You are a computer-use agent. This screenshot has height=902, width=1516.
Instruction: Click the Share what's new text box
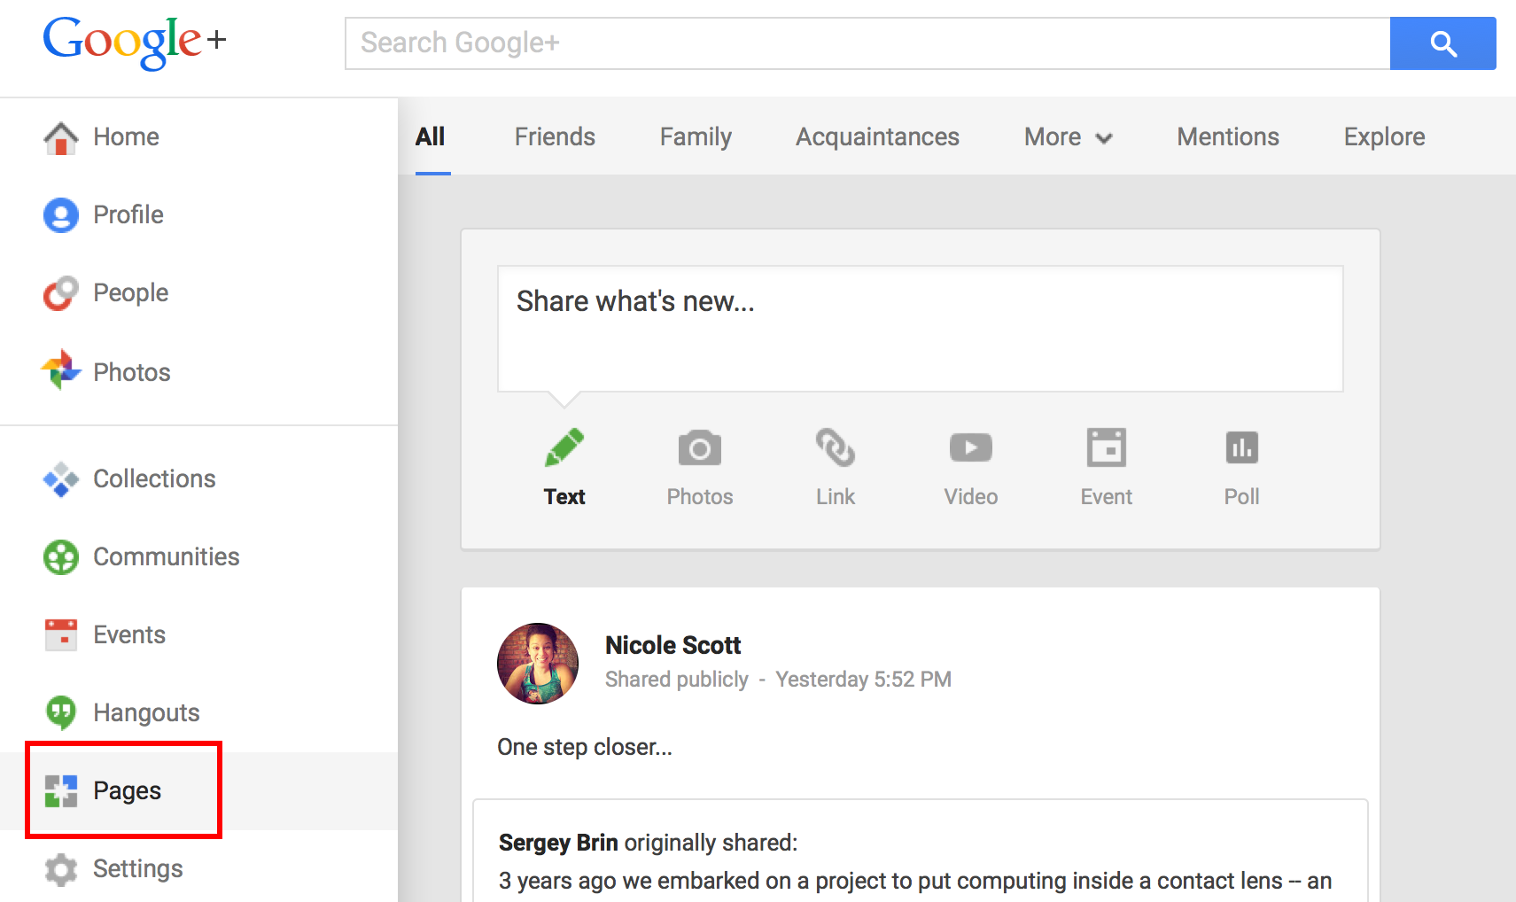[x=920, y=329]
